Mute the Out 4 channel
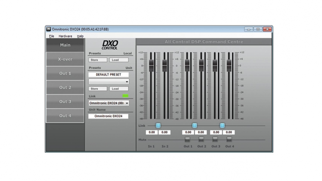The image size is (322, 181). (x=229, y=139)
